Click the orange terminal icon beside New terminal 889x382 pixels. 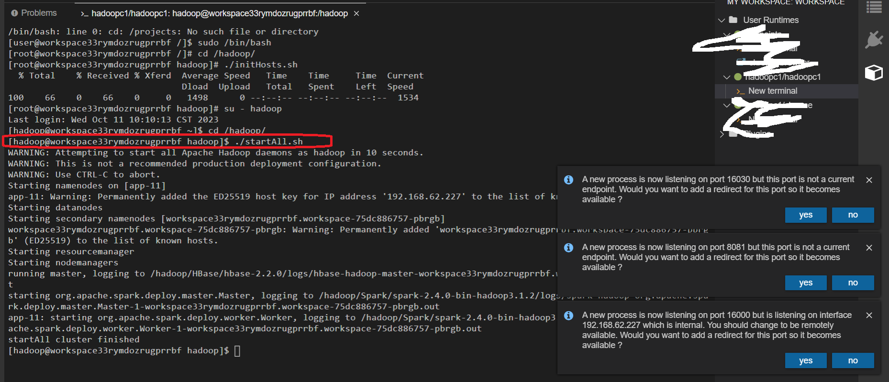741,91
